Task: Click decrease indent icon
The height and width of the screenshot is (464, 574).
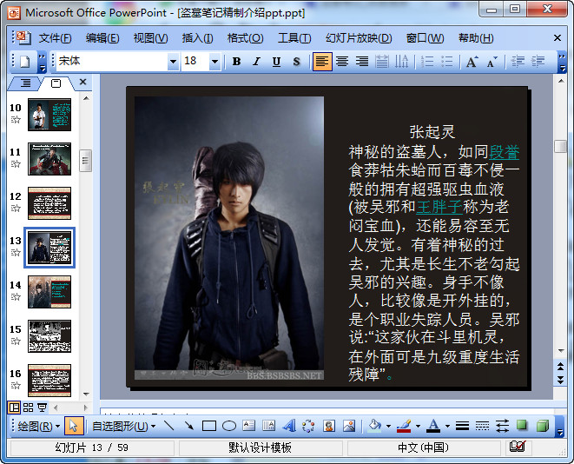Action: click(x=518, y=62)
